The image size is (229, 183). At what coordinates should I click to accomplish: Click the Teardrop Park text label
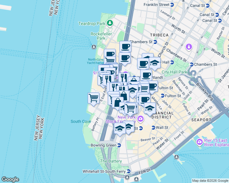(x=92, y=23)
